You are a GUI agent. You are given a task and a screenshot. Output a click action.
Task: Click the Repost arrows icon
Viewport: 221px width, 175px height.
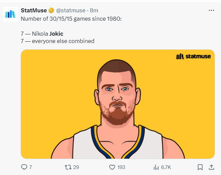pos(68,167)
